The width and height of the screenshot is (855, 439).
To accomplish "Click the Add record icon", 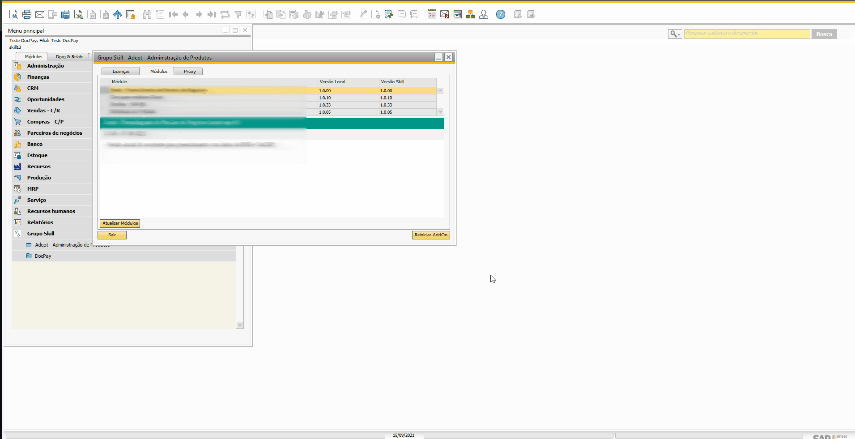I will [160, 14].
